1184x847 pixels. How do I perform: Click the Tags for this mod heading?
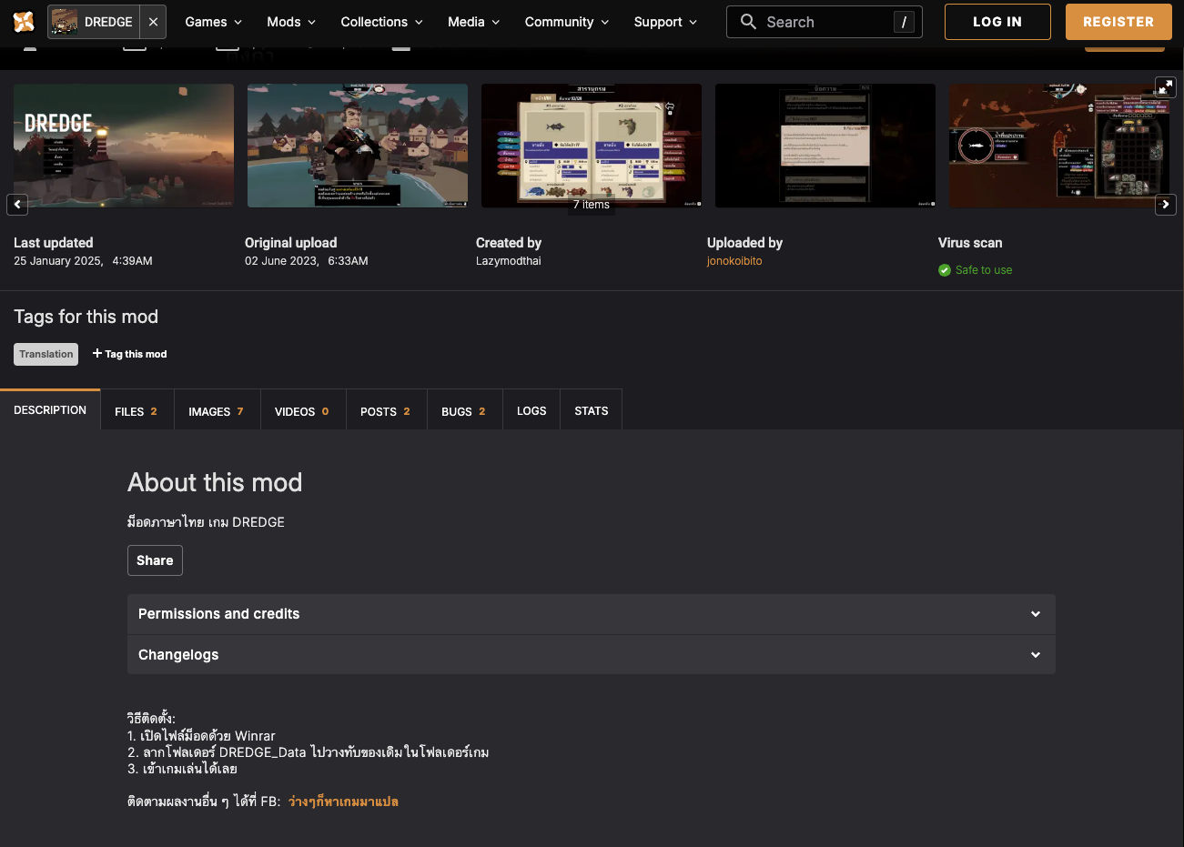86,317
